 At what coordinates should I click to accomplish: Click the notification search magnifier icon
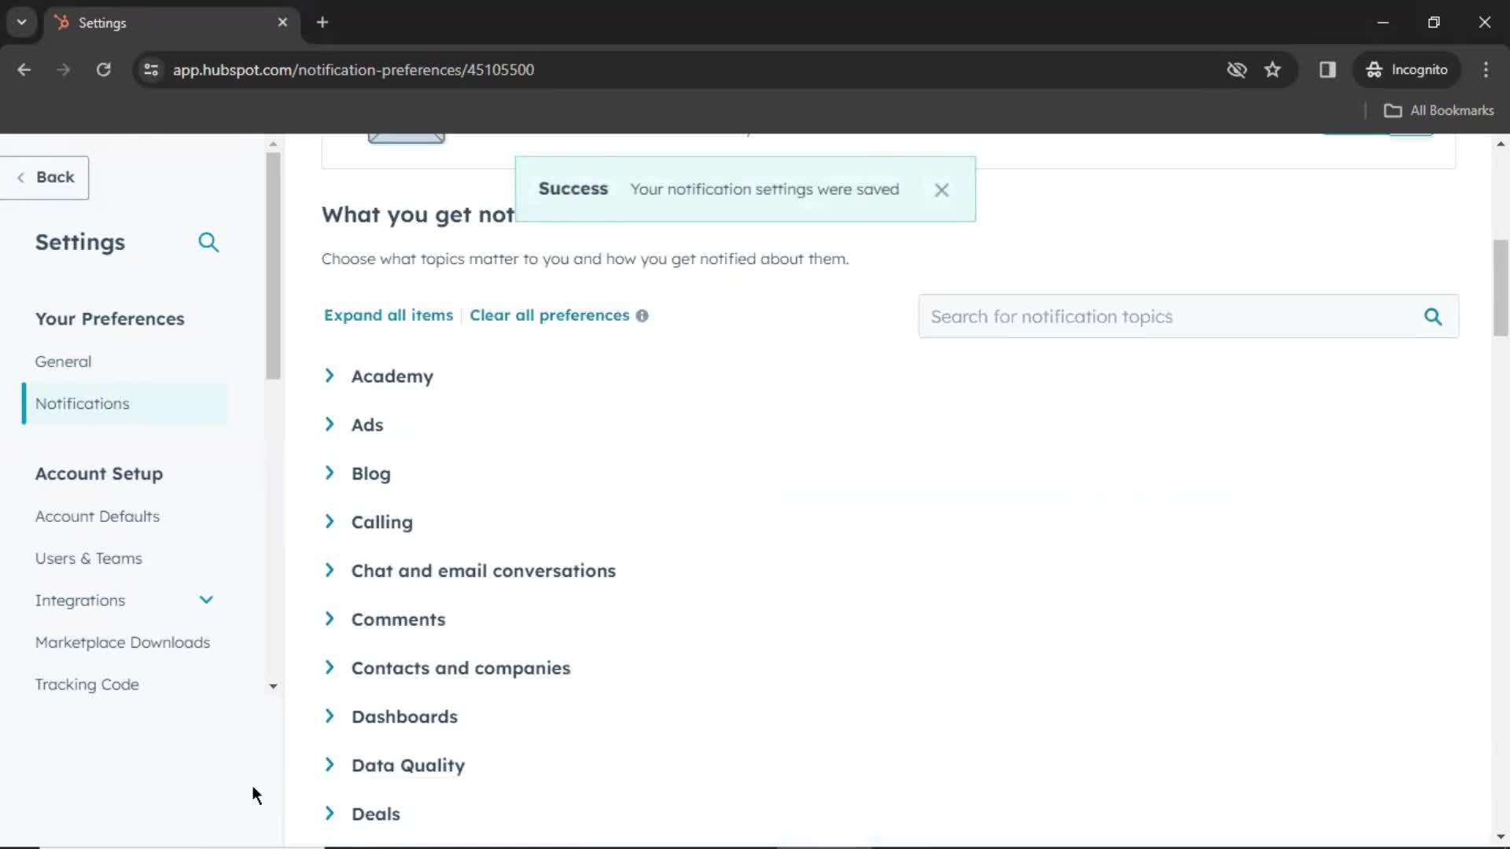click(x=1434, y=316)
